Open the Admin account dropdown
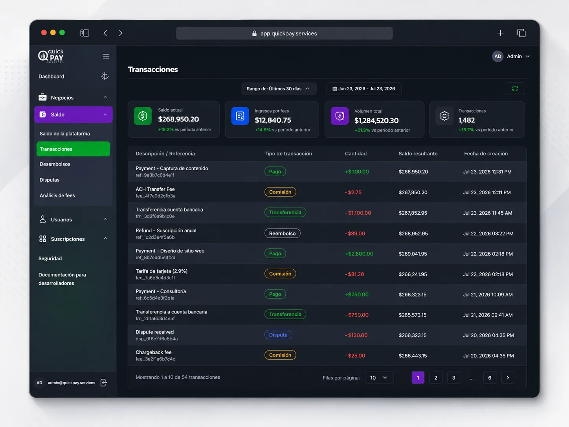Viewport: 569px width, 427px height. [x=511, y=56]
